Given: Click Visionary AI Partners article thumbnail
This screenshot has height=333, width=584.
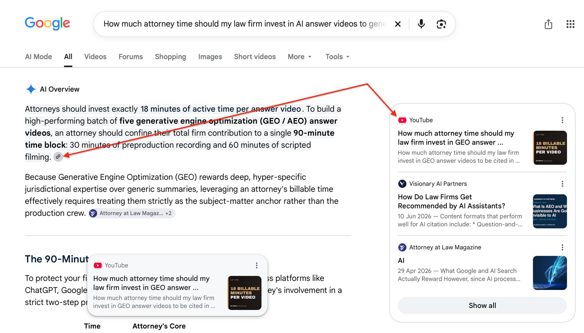Looking at the screenshot, I should 550,211.
